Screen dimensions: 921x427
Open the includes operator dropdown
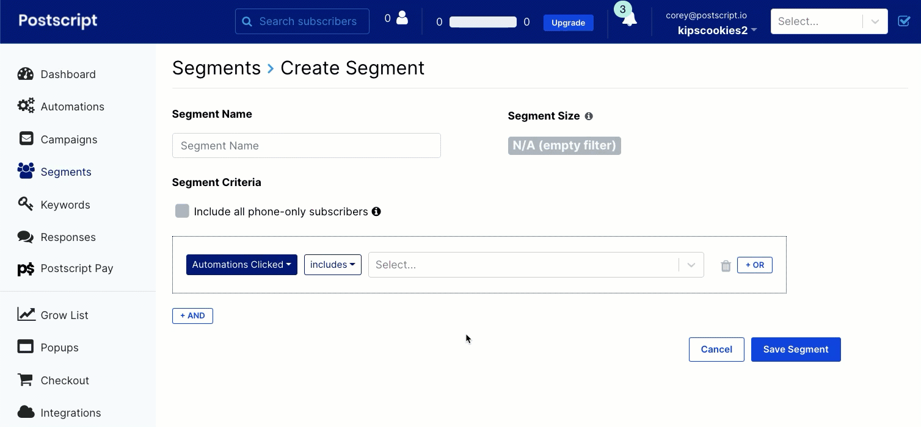(x=333, y=265)
